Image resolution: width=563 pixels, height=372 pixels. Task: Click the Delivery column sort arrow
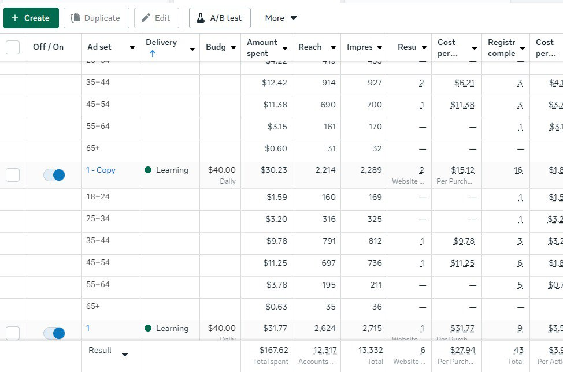coord(153,54)
